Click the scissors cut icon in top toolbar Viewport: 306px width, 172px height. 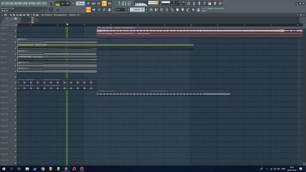[x=194, y=3]
